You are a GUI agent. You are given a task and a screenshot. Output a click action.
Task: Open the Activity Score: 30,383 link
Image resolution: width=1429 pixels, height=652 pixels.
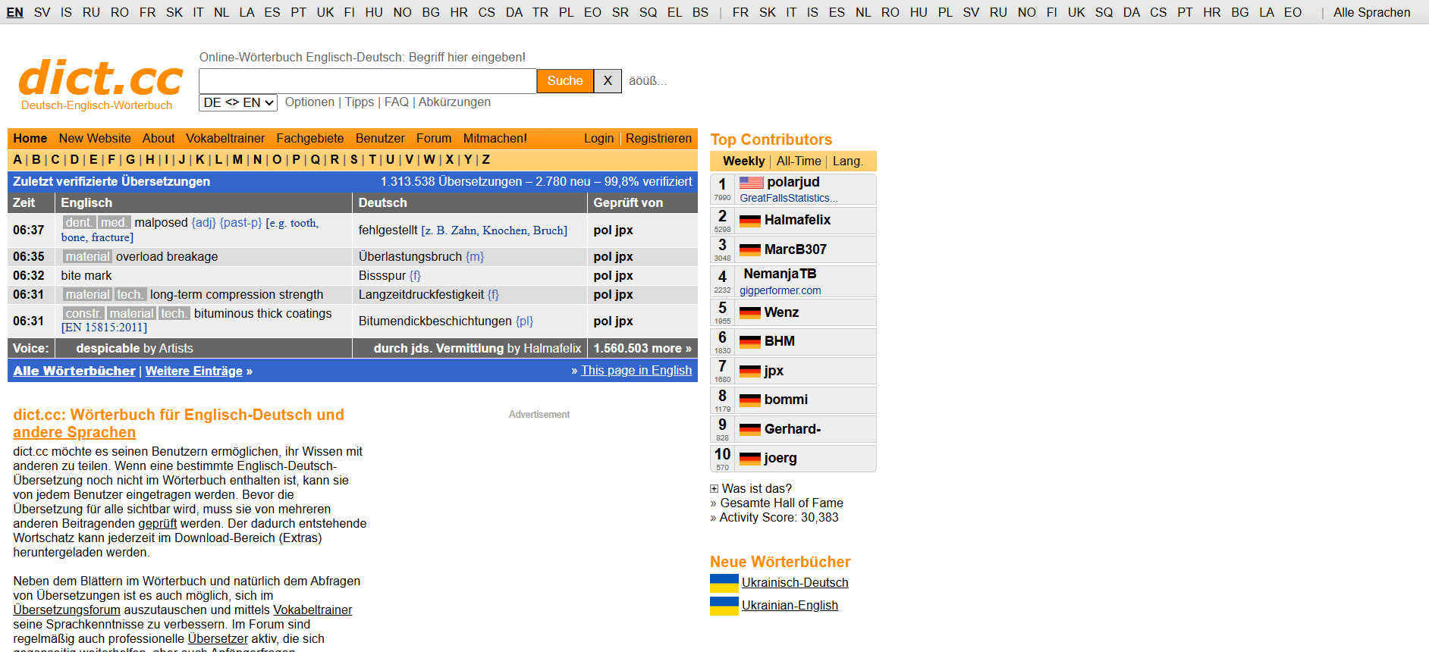tap(779, 518)
